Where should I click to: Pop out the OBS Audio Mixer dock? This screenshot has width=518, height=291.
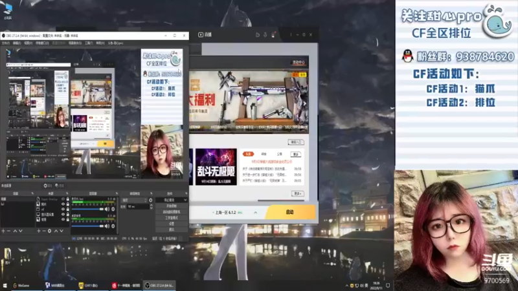tap(117, 193)
